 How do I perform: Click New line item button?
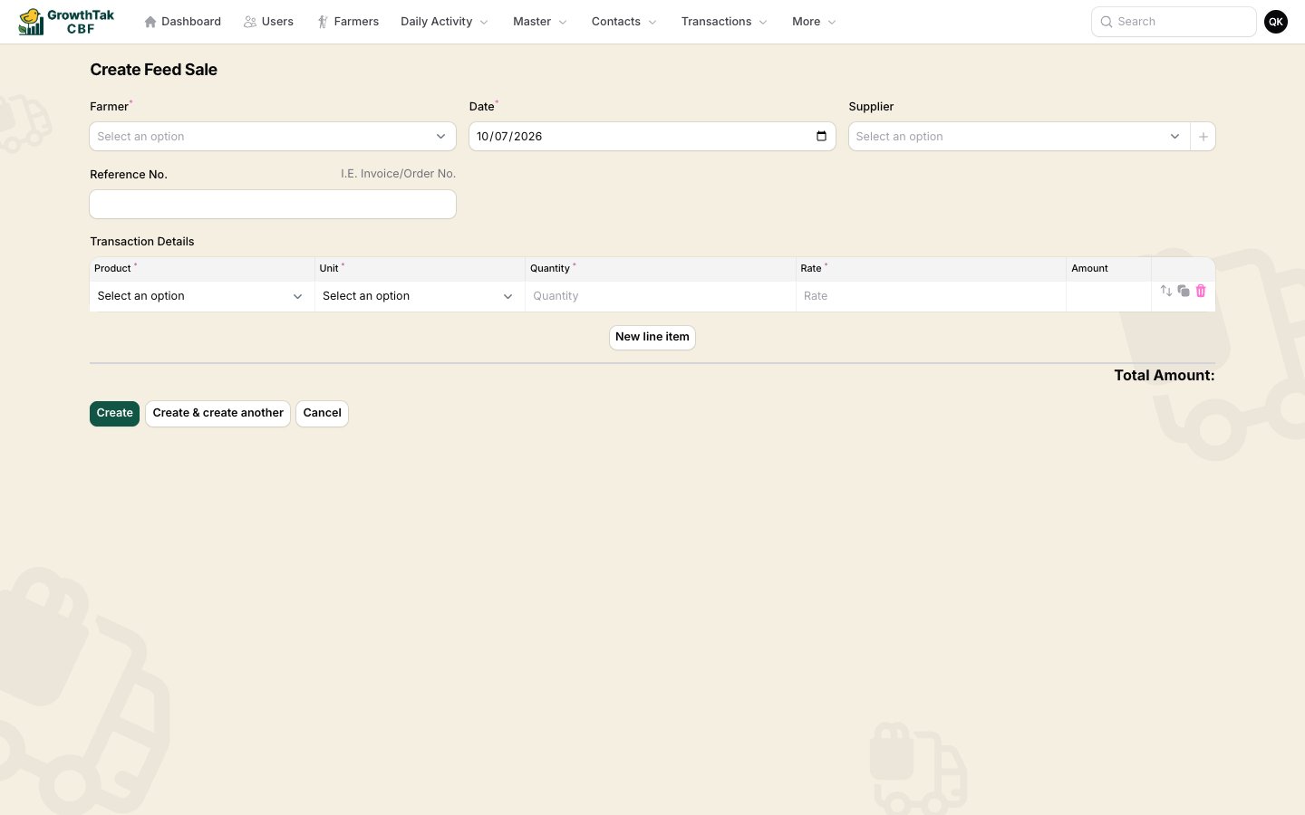652,337
